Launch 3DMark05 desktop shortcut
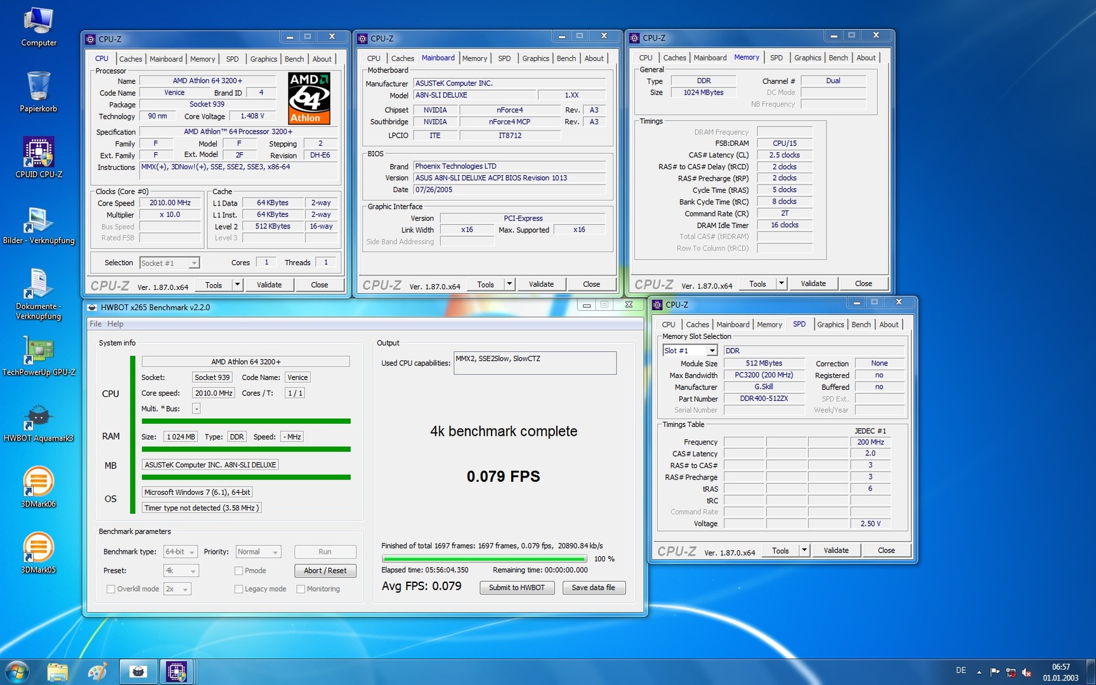 coord(39,553)
